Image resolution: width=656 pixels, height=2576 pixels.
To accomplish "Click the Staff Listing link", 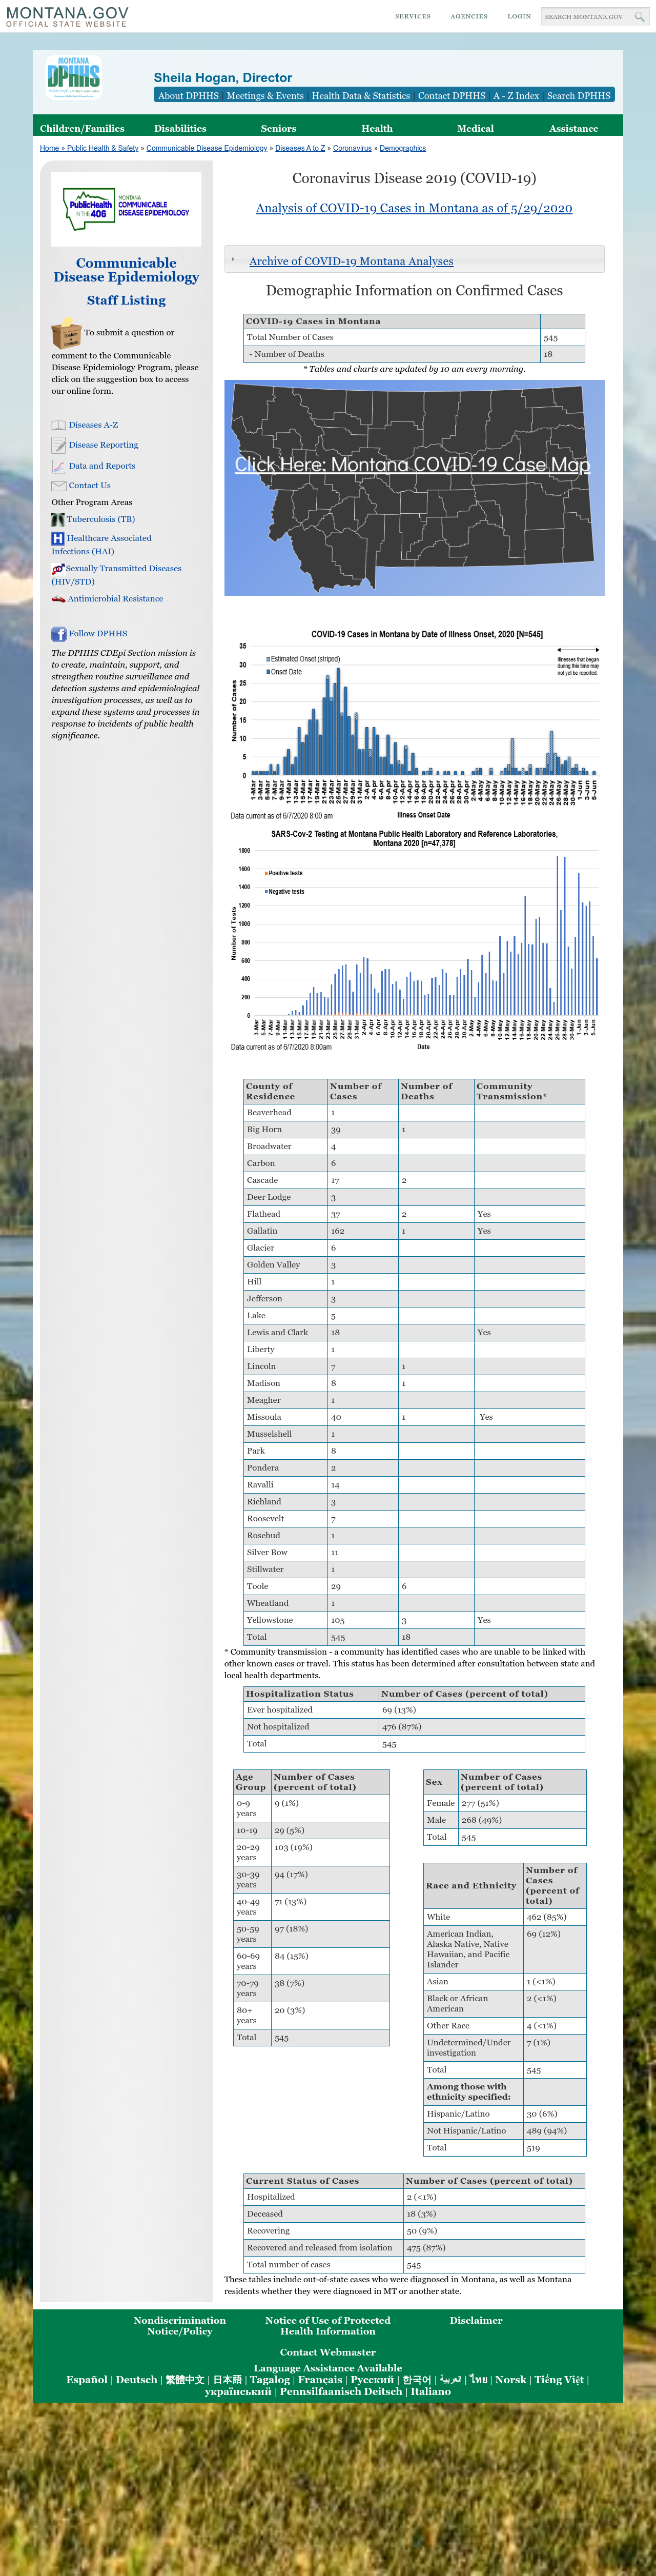I will click(126, 300).
